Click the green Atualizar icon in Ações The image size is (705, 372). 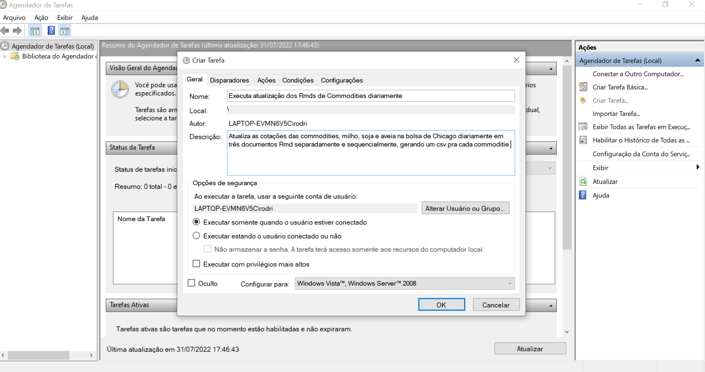(583, 181)
